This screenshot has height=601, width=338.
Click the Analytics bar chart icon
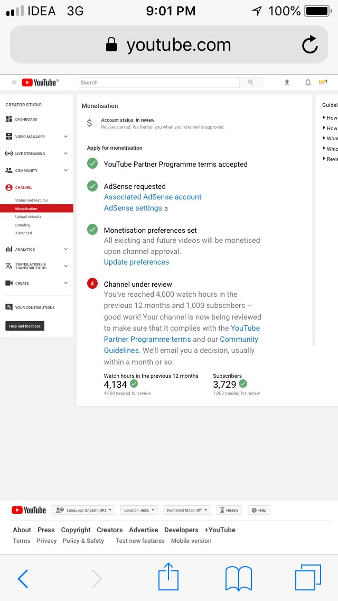pyautogui.click(x=9, y=249)
